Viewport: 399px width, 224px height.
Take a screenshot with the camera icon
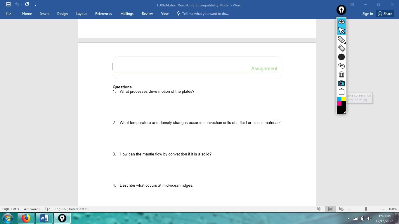(341, 83)
